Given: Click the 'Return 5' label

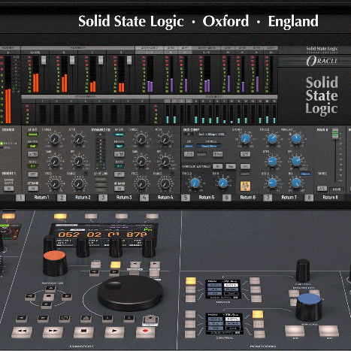Looking at the screenshot, I should click(x=207, y=198).
